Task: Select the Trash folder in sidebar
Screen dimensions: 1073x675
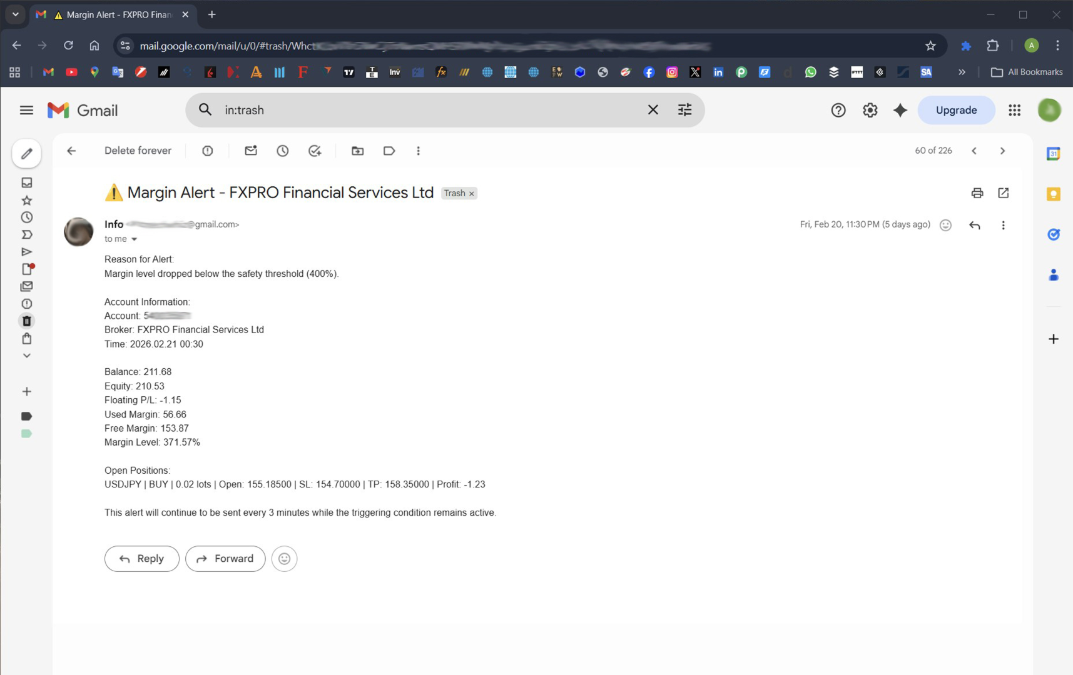Action: (26, 321)
